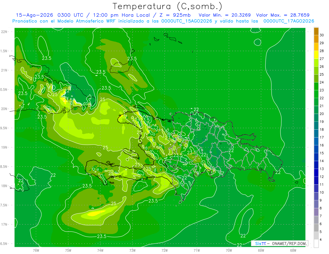Click the topmost brown colorbar swatch above 30
This screenshot has width=329, height=254.
(x=316, y=31)
